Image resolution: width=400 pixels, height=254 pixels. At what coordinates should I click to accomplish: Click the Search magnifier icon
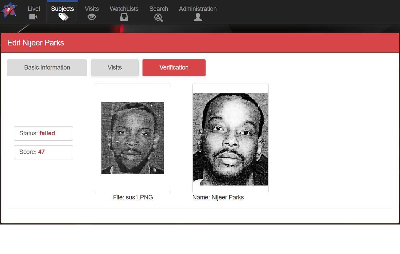(159, 18)
